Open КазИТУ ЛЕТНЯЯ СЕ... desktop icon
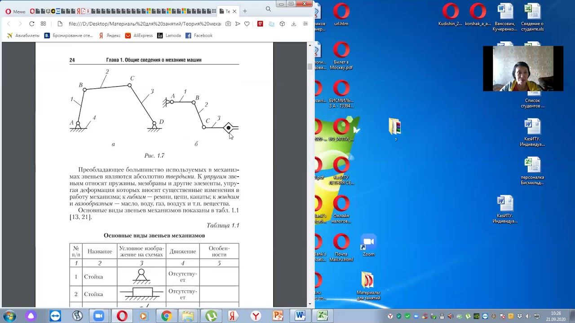575x323 pixels. point(341,171)
